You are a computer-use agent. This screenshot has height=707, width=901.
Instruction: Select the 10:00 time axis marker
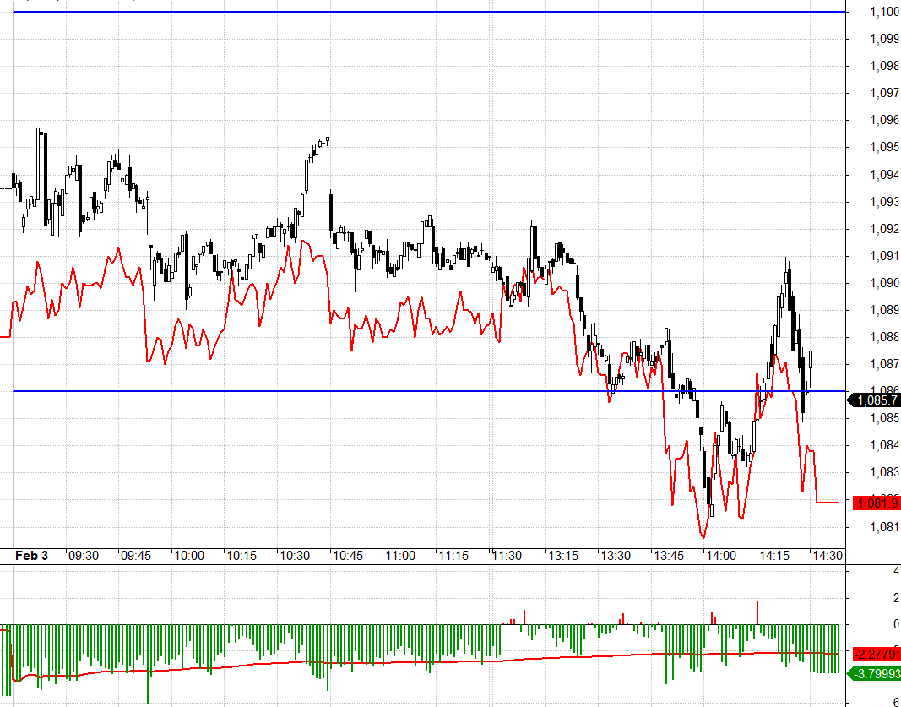(189, 556)
